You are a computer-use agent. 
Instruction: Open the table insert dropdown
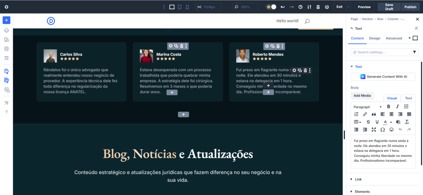(x=357, y=122)
